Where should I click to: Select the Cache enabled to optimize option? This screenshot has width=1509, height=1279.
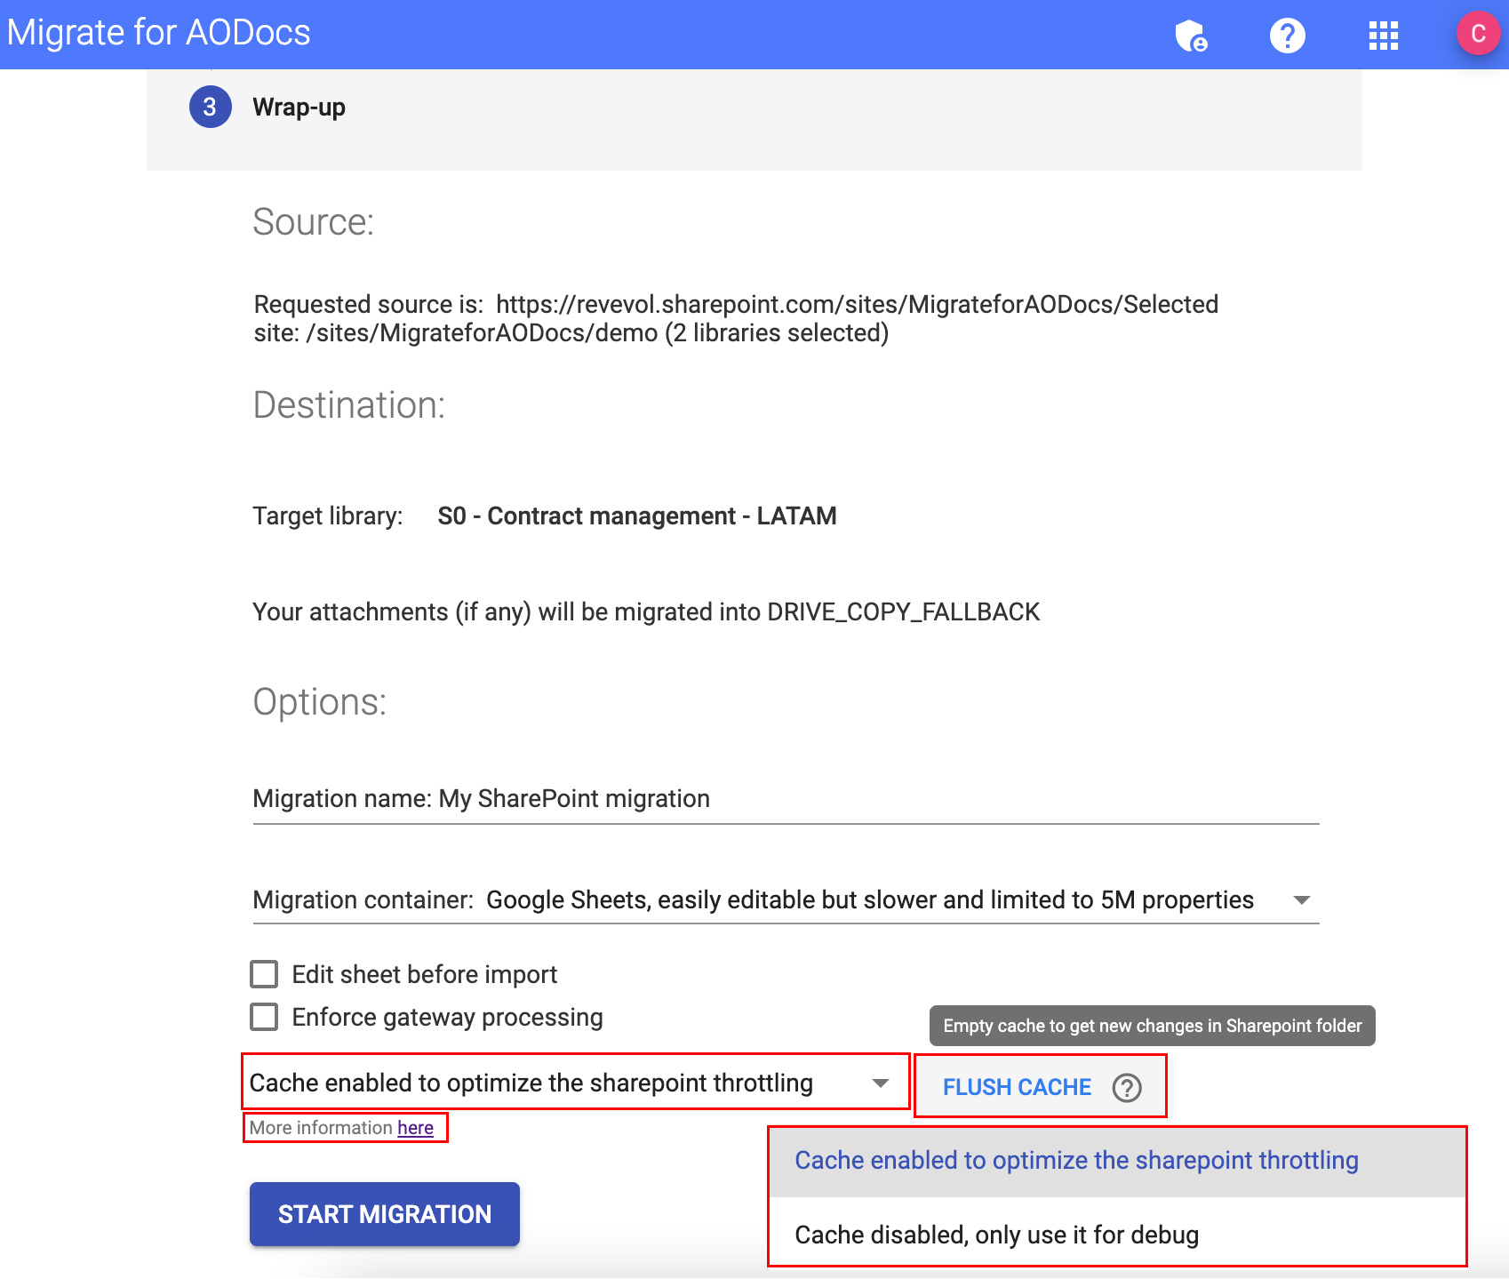pos(1076,1160)
